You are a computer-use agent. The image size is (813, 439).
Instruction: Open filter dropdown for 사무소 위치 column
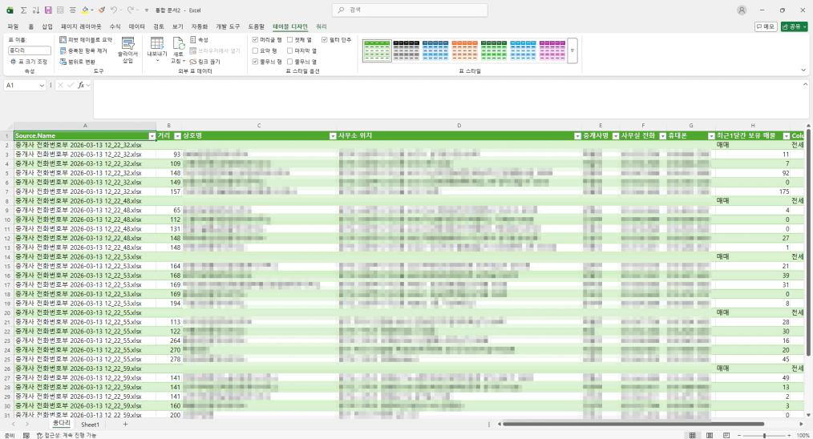coord(577,136)
